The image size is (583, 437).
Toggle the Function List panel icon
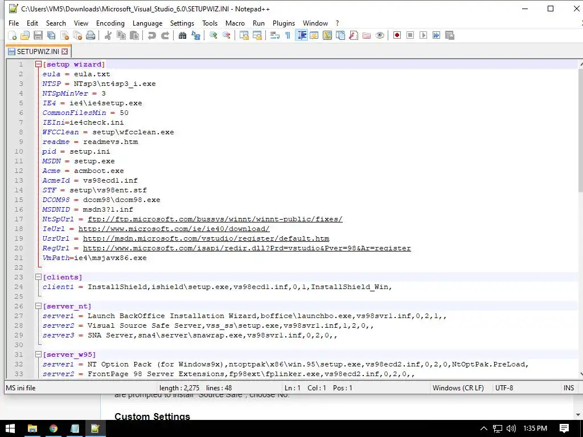pyautogui.click(x=354, y=35)
